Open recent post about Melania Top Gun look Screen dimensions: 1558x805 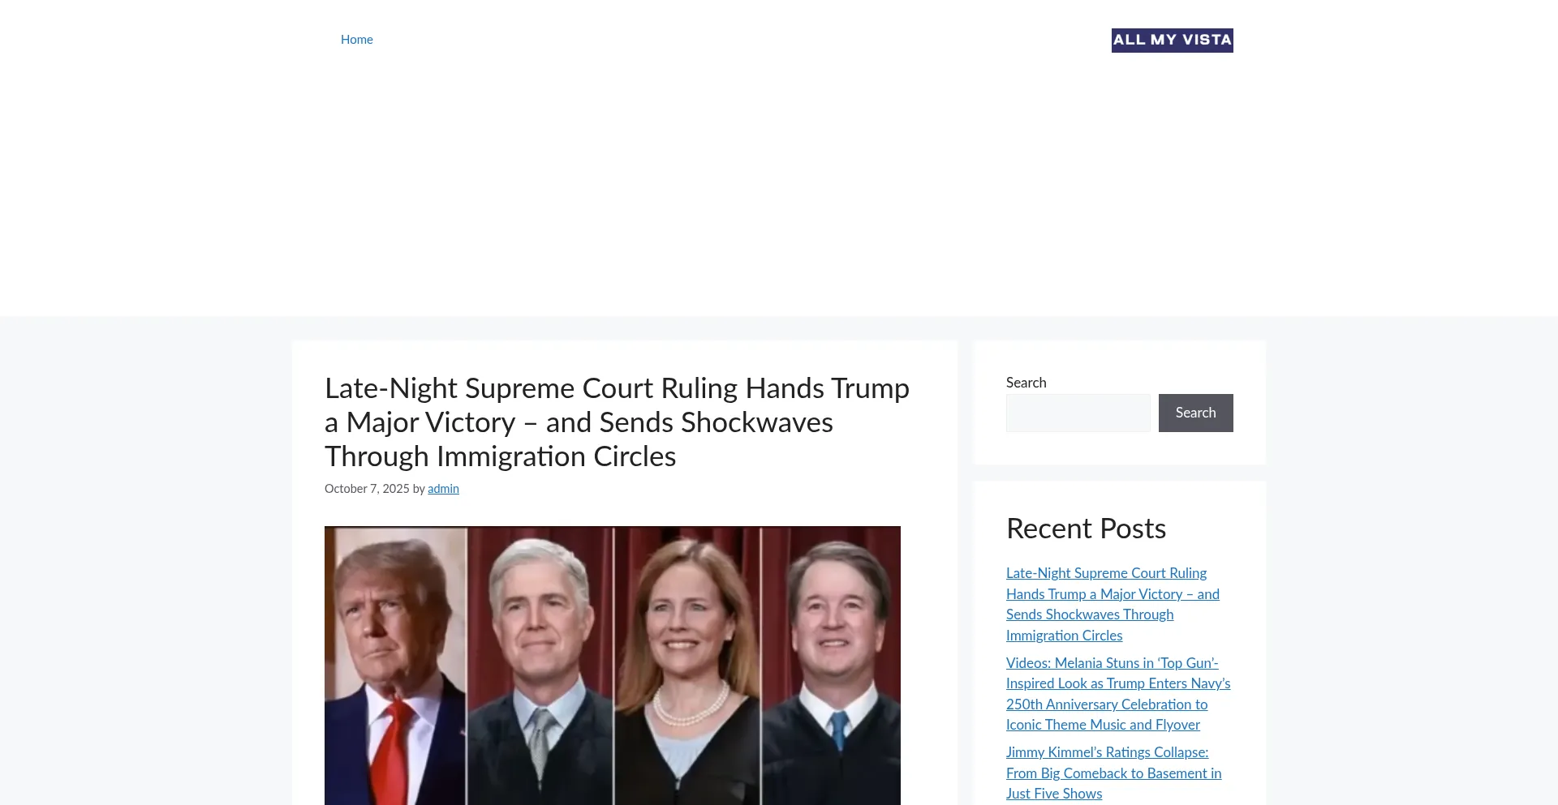click(x=1118, y=694)
